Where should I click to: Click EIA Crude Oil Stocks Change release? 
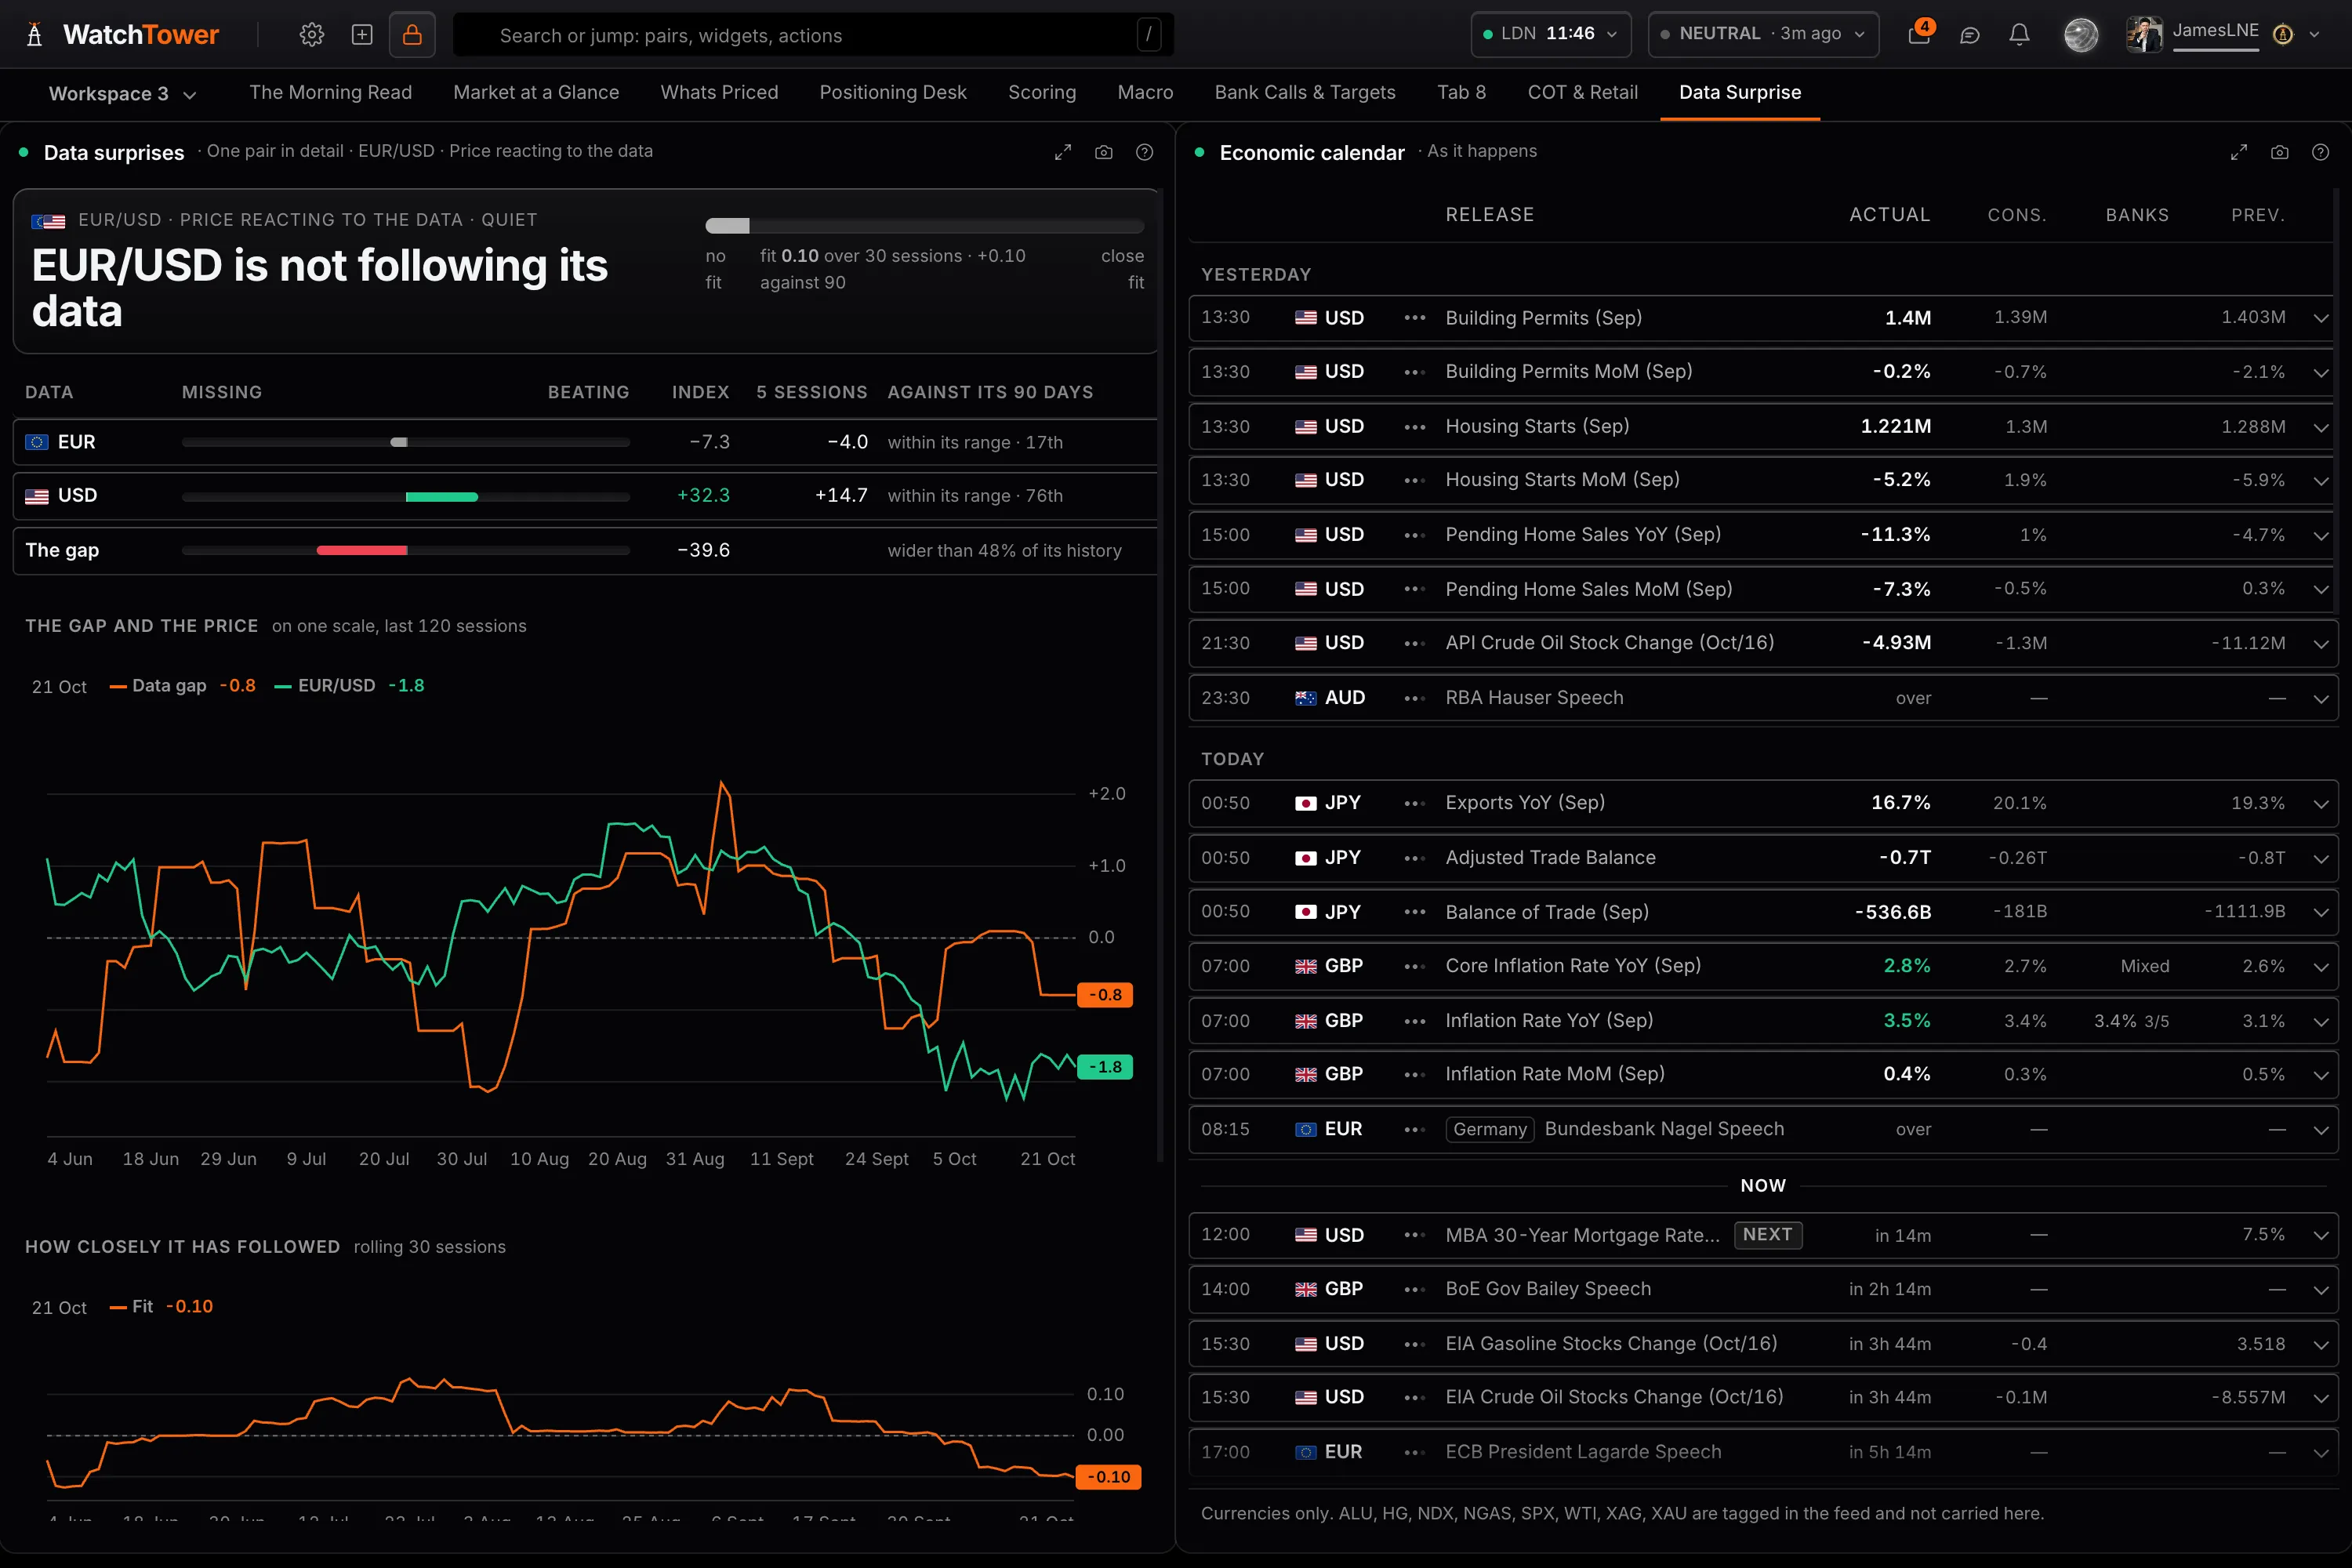tap(1614, 1398)
